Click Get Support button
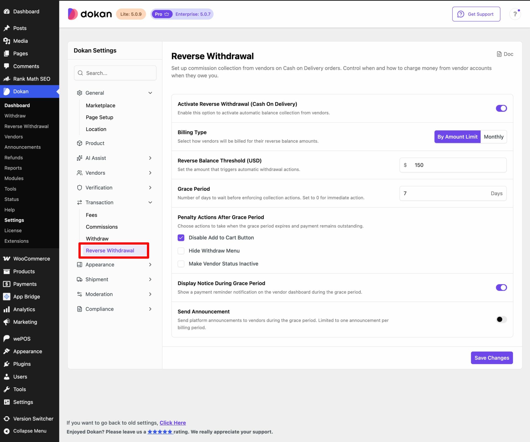 (476, 14)
